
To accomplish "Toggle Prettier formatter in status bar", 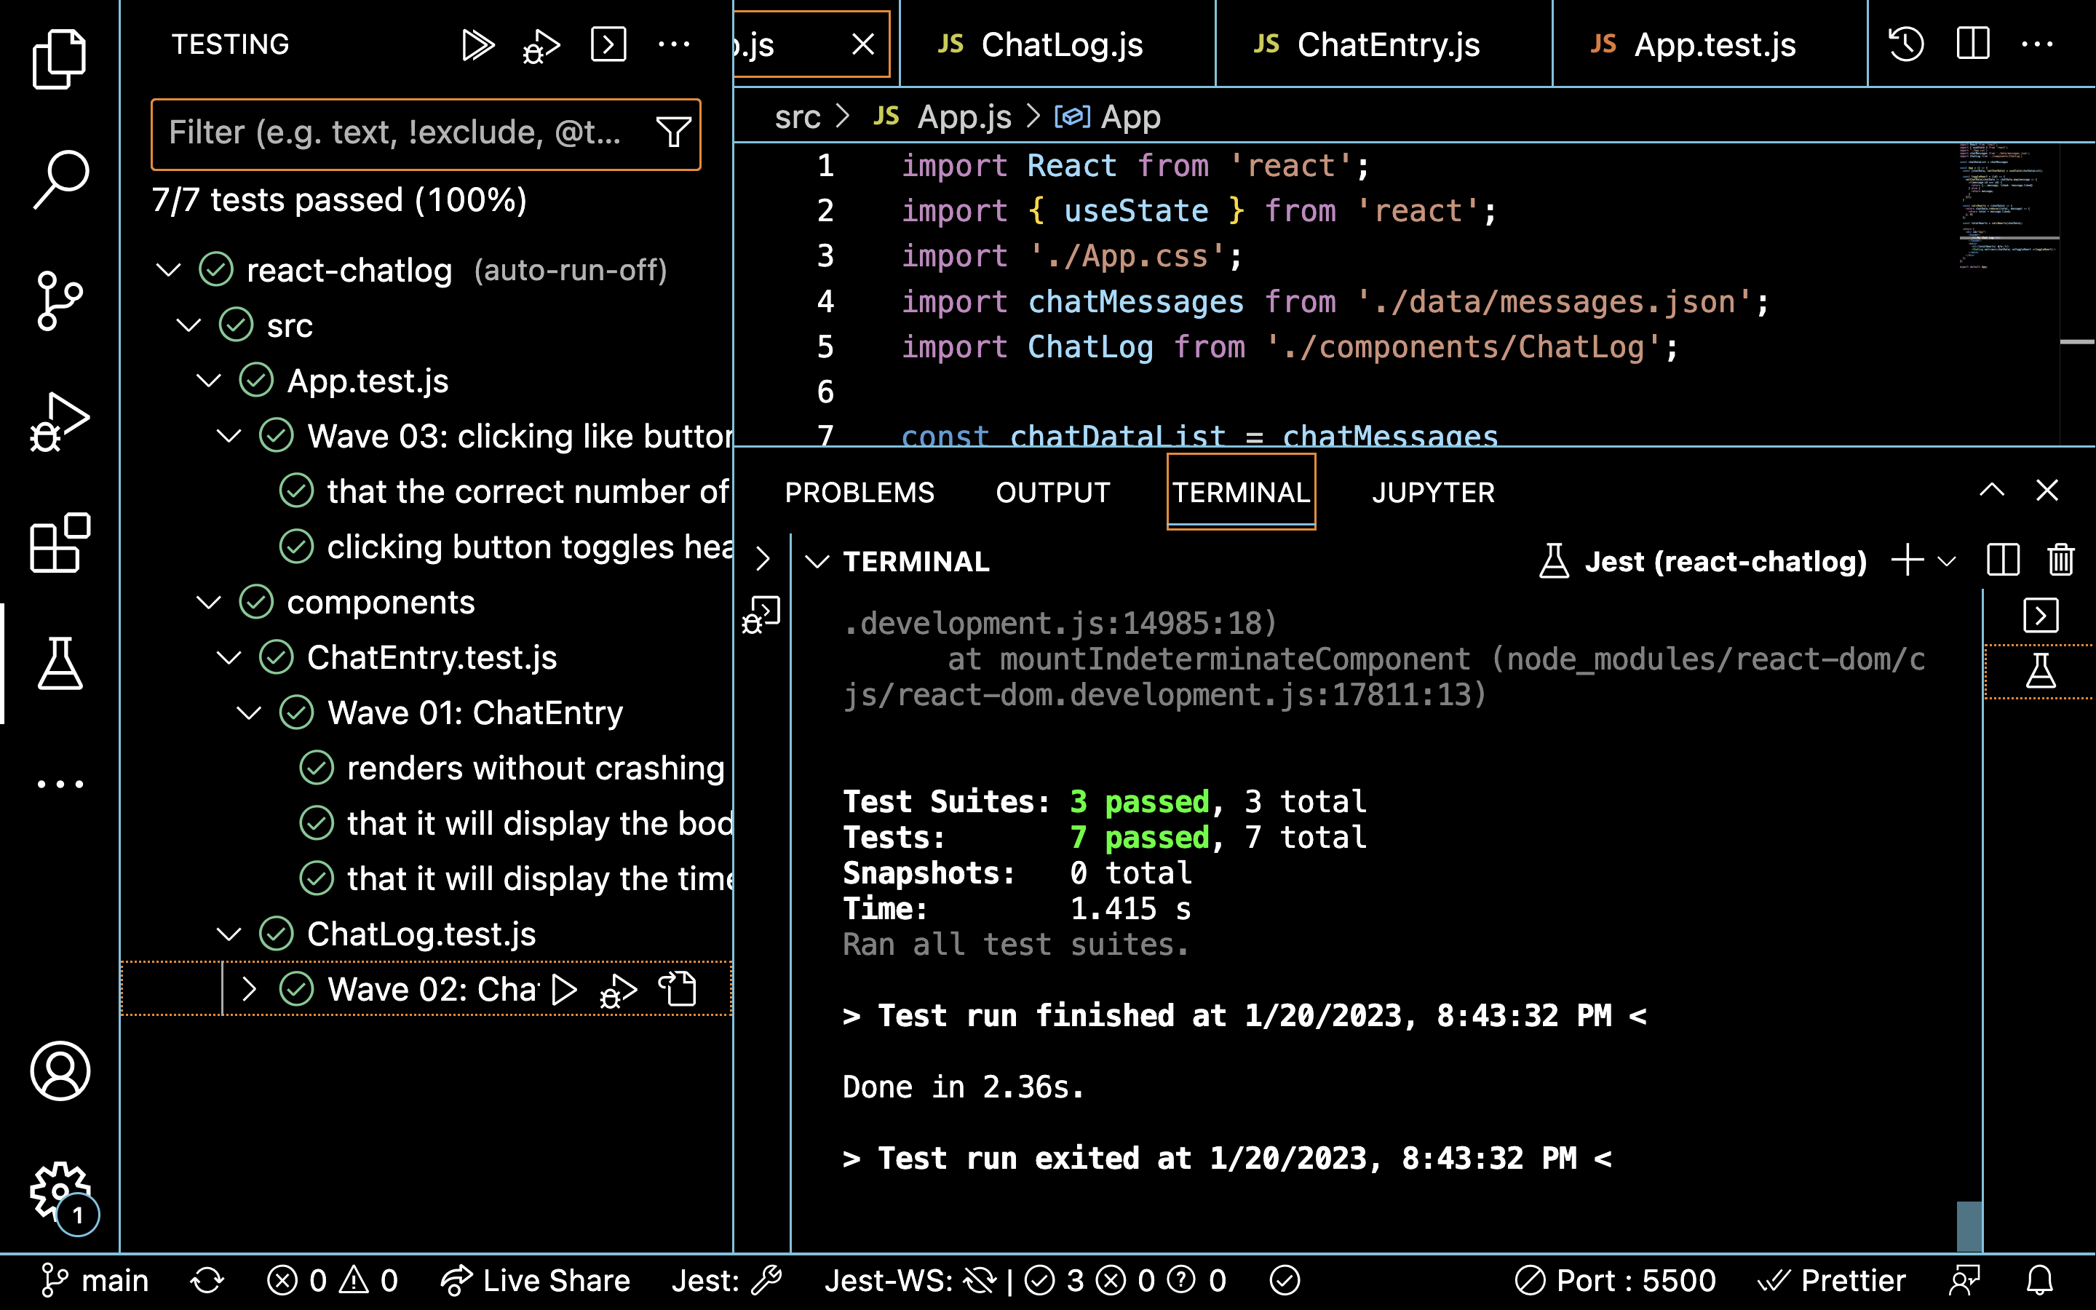I will tap(1832, 1281).
